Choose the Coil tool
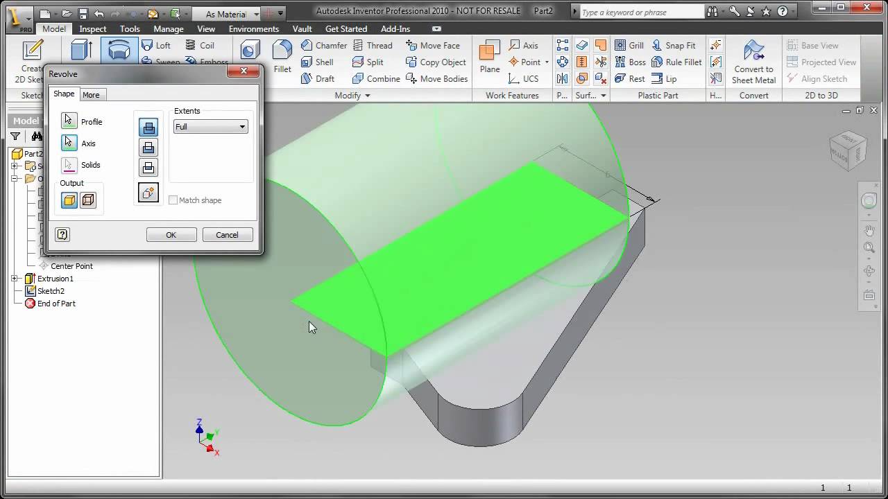The height and width of the screenshot is (499, 888). pos(200,45)
